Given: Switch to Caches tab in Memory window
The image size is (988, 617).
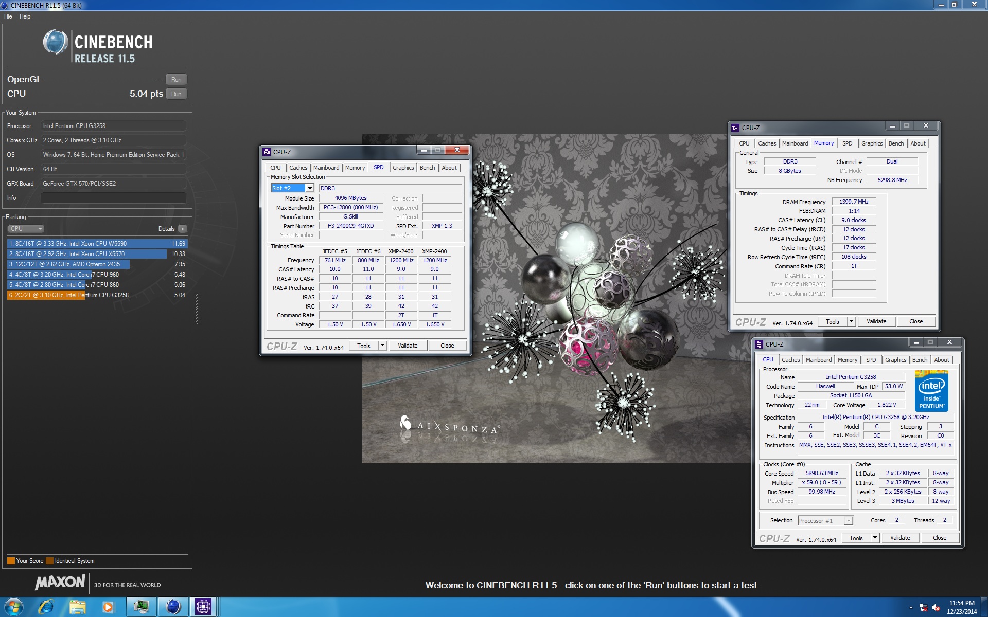Looking at the screenshot, I should tap(767, 143).
